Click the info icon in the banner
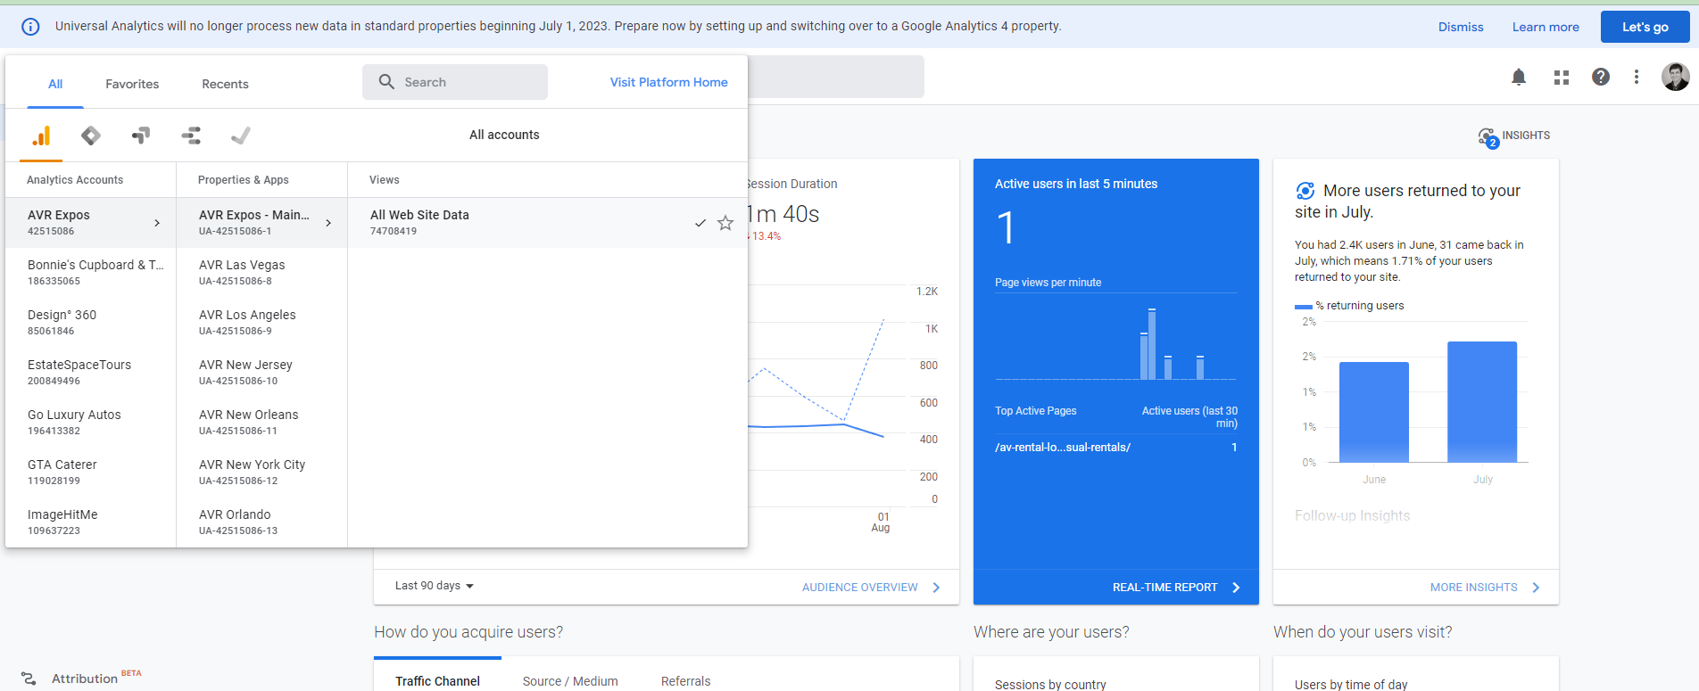Viewport: 1699px width, 691px height. point(30,27)
